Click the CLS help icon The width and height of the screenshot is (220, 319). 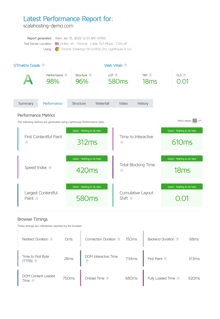pyautogui.click(x=185, y=75)
